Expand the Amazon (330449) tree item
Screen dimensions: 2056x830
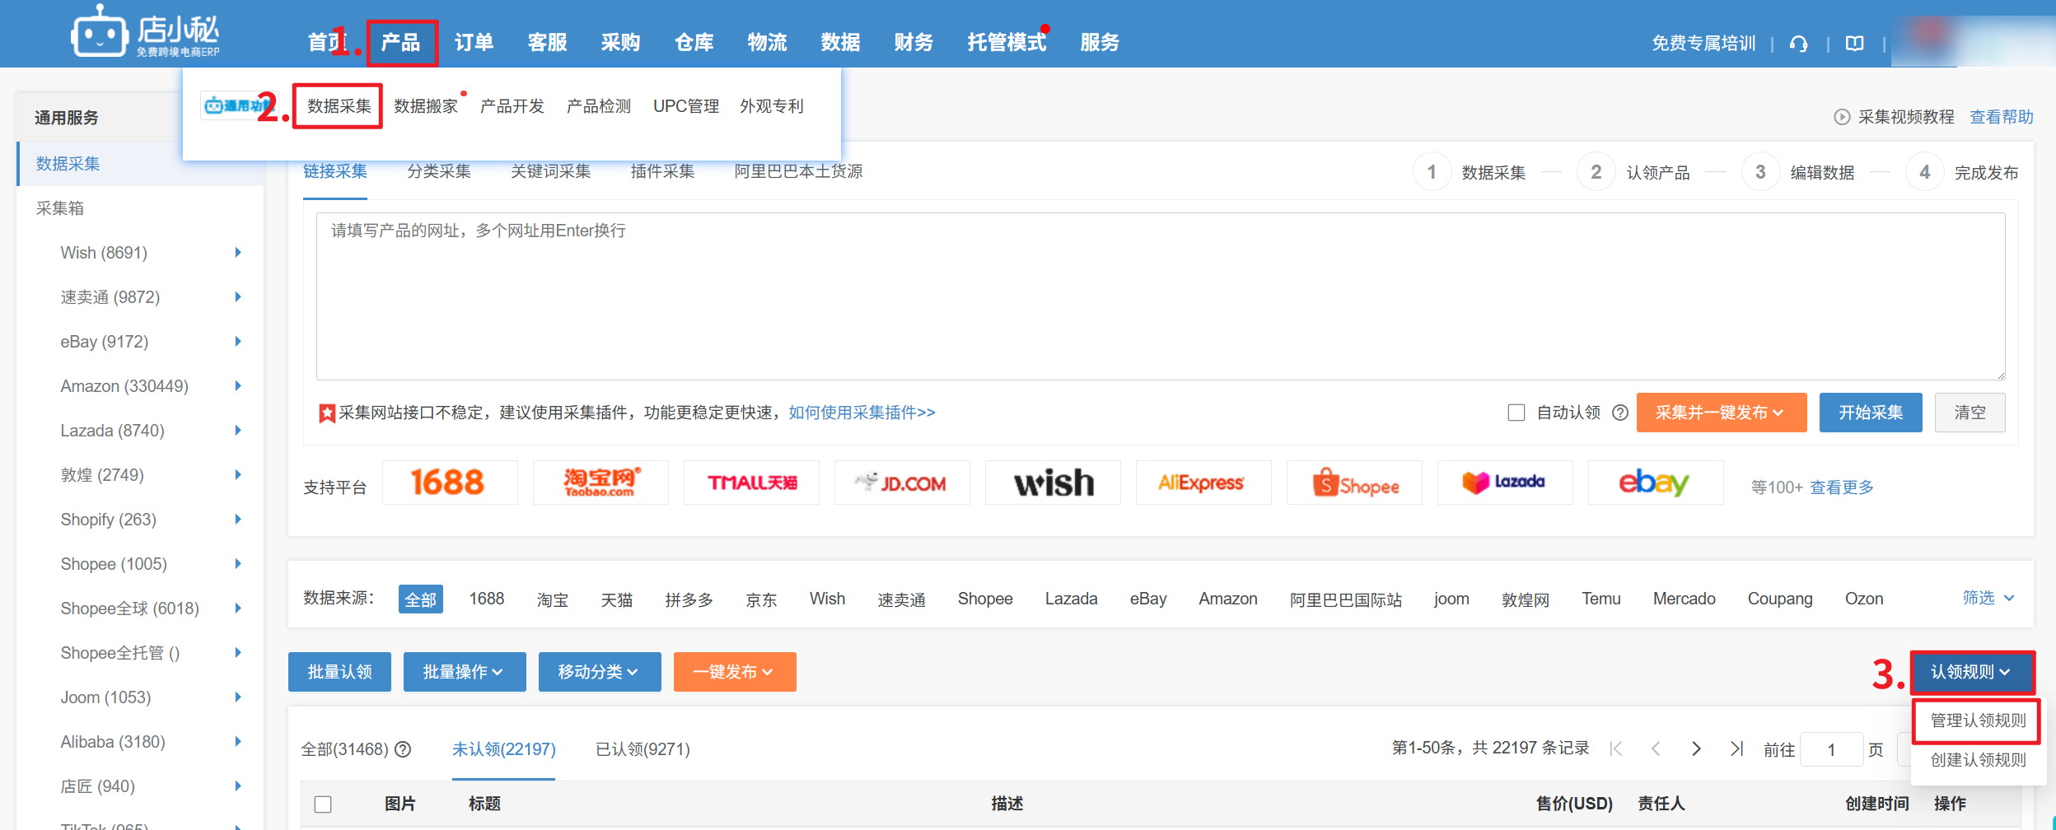[x=237, y=386]
